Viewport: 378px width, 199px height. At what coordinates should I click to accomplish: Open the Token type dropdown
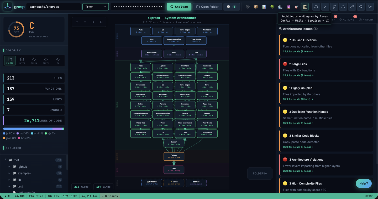pyautogui.click(x=96, y=7)
